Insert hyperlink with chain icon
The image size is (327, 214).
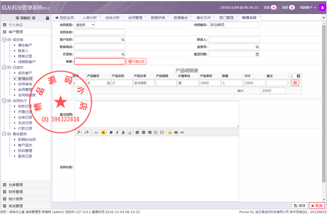coord(182,133)
